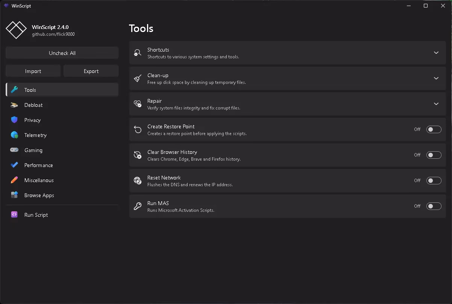Click the Debloat sidebar icon

coord(14,105)
